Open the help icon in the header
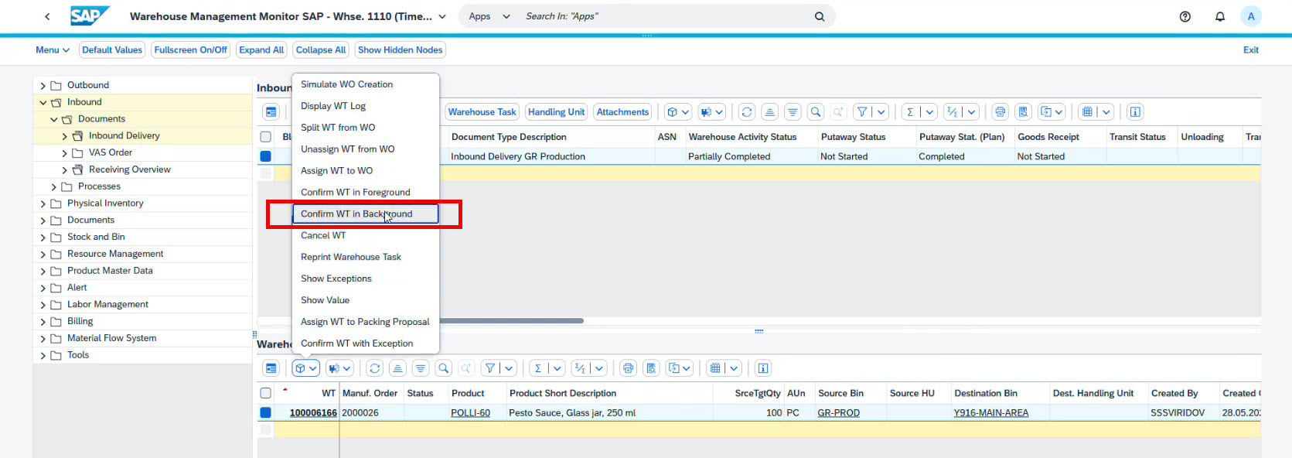Screen dimensions: 1292x458 click(x=1185, y=16)
